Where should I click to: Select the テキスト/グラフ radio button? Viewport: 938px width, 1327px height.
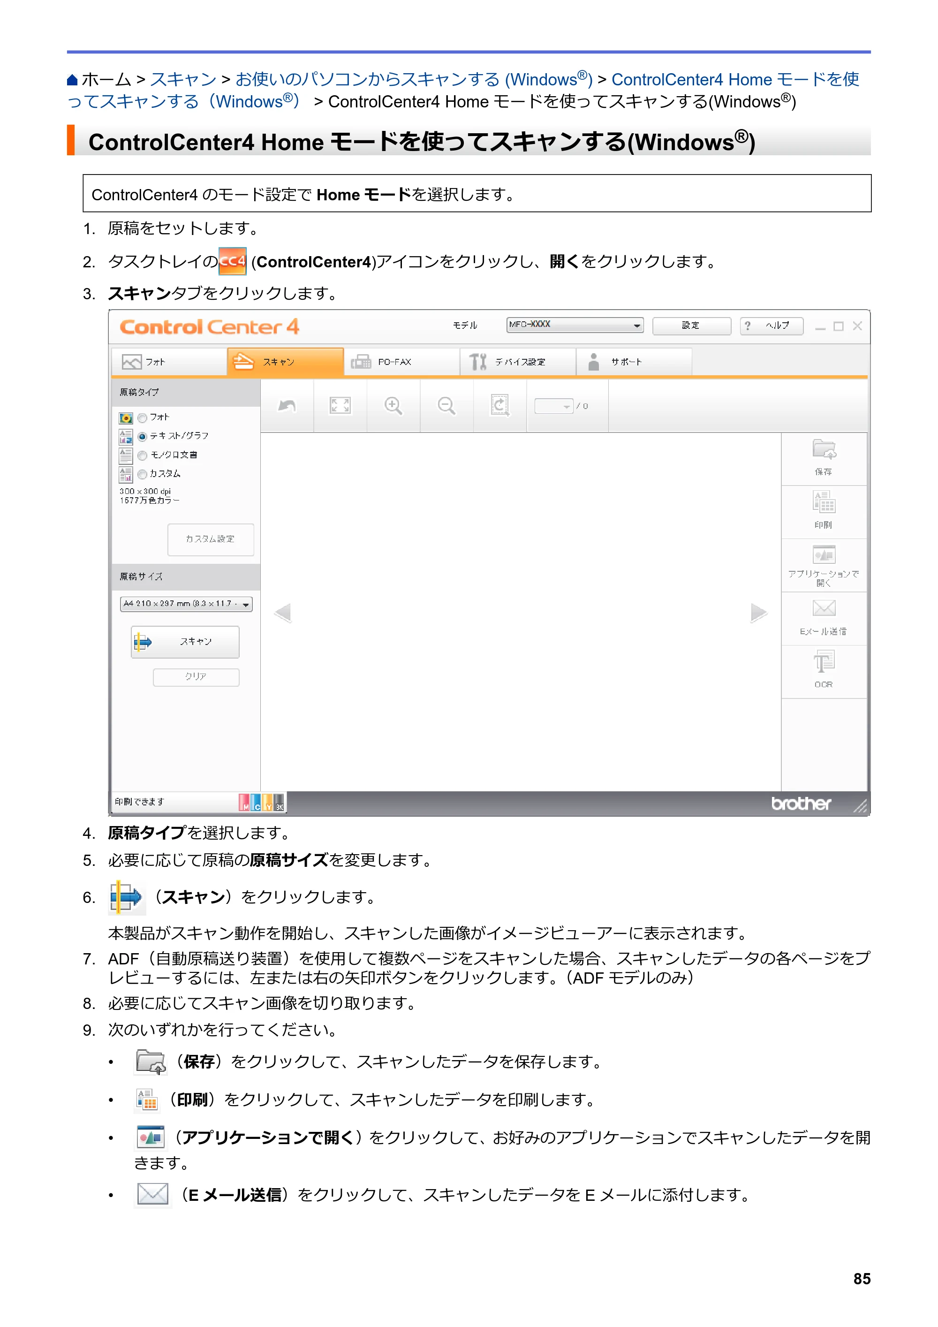142,436
